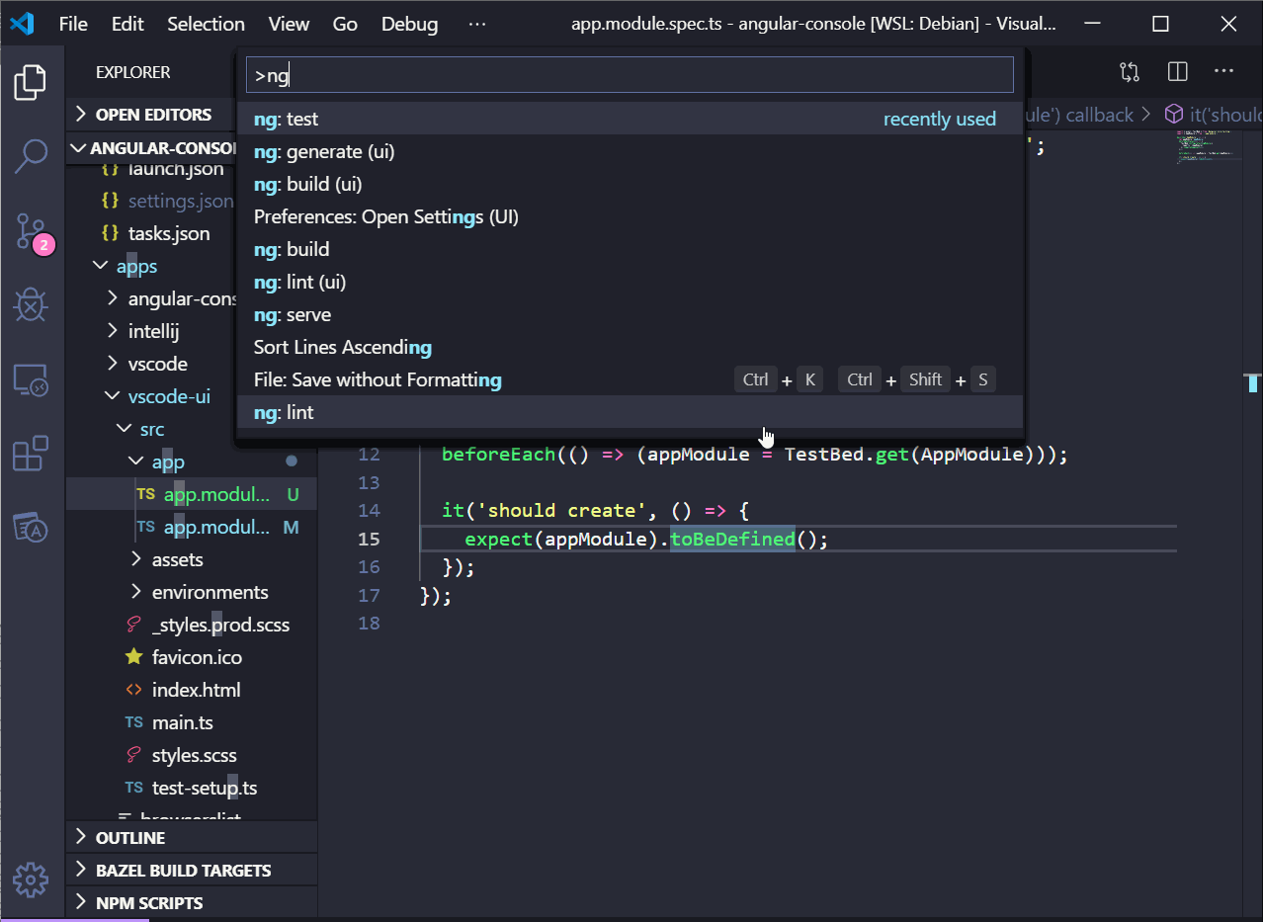Open the Run and Debug view
The height and width of the screenshot is (922, 1263).
coord(31,305)
